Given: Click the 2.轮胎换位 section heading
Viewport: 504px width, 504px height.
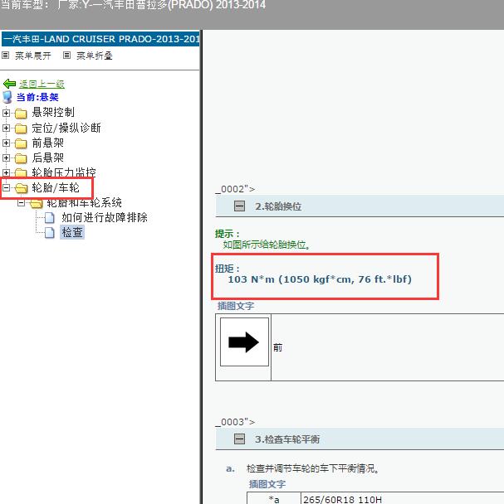Looking at the screenshot, I should tap(278, 206).
